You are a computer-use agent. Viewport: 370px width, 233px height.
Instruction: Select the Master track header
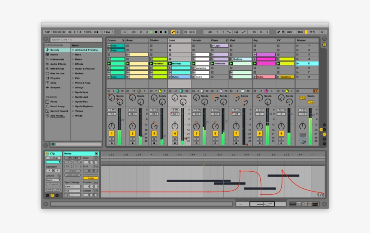pos(307,41)
